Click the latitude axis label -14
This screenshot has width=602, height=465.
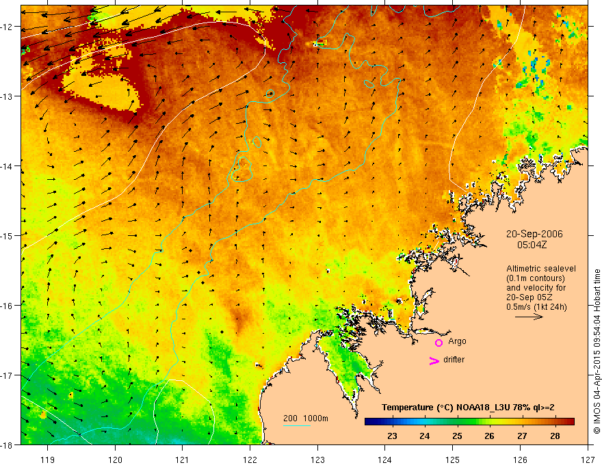coord(7,166)
